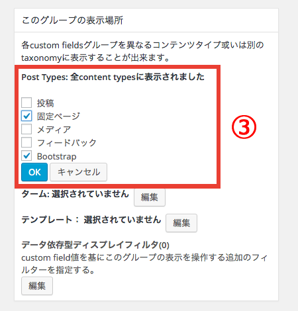The height and width of the screenshot is (311, 298).
Task: Uncheck the Bootstrap checkbox
Action: point(26,155)
